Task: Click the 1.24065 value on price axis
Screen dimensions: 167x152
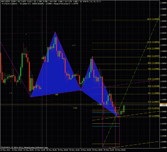Action: pos(163,142)
